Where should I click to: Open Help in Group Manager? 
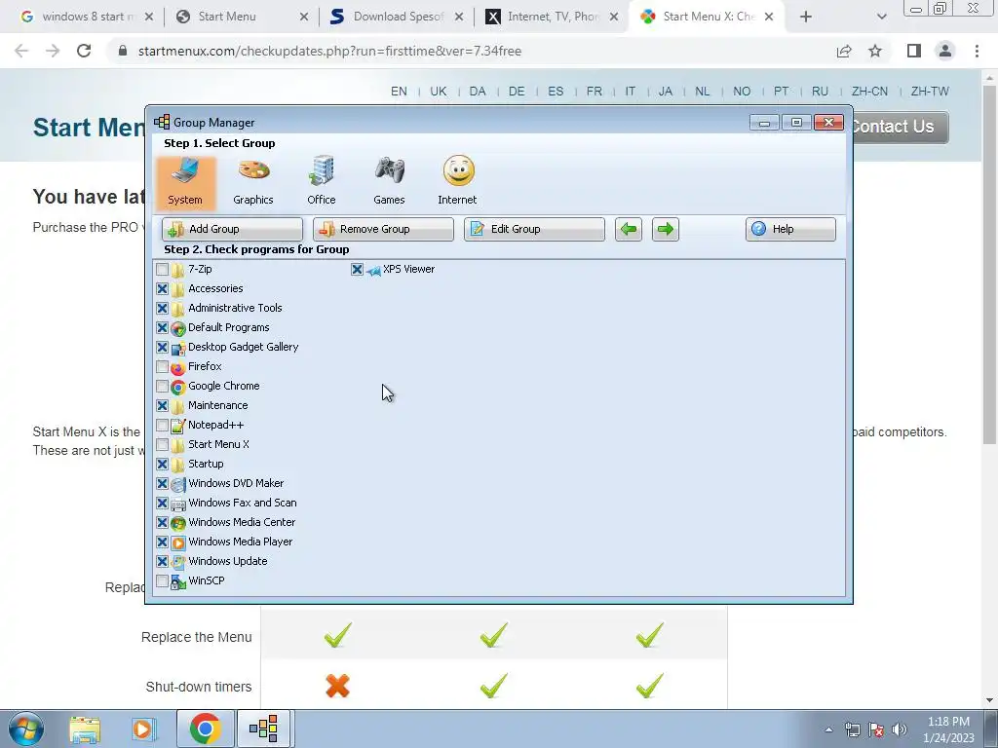[x=790, y=229]
